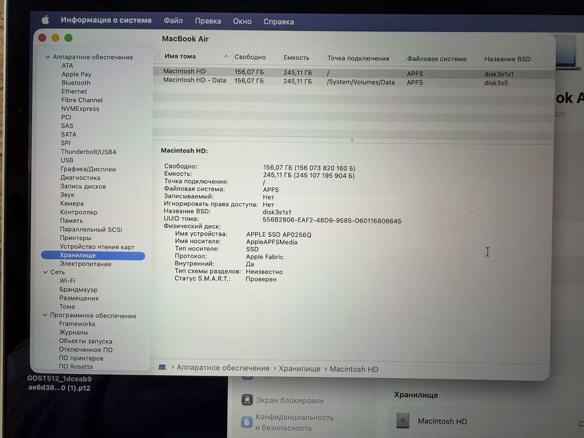Select PCI in the sidebar
The width and height of the screenshot is (584, 438).
pos(66,117)
